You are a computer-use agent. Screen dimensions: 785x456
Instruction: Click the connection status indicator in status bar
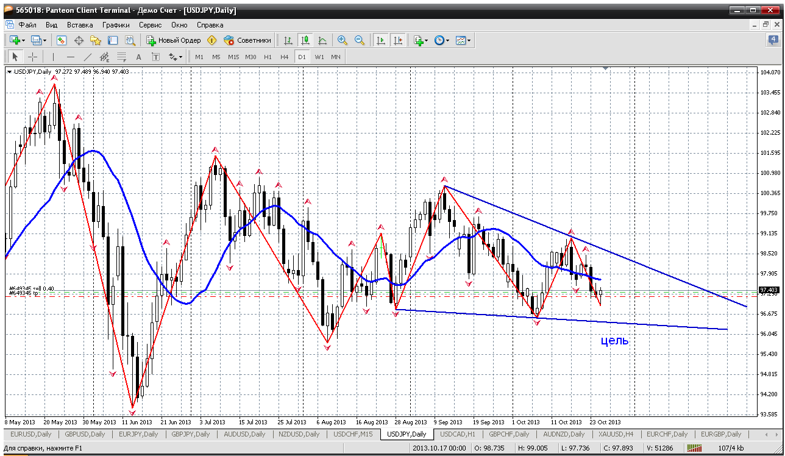[694, 448]
